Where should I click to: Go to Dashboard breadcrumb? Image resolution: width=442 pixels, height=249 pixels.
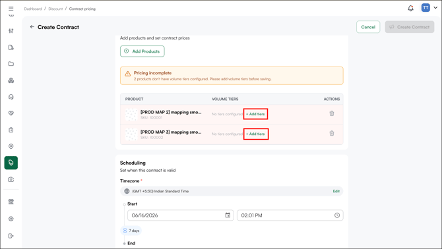33,9
